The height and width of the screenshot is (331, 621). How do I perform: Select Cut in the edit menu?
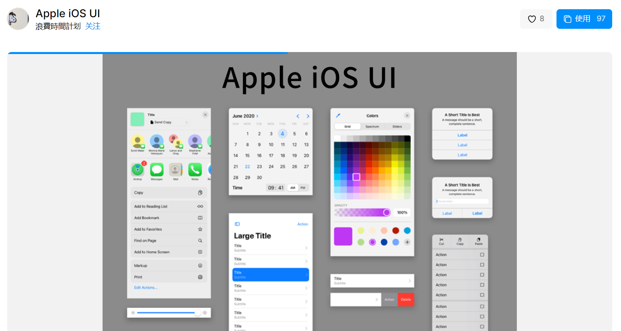[x=441, y=241]
